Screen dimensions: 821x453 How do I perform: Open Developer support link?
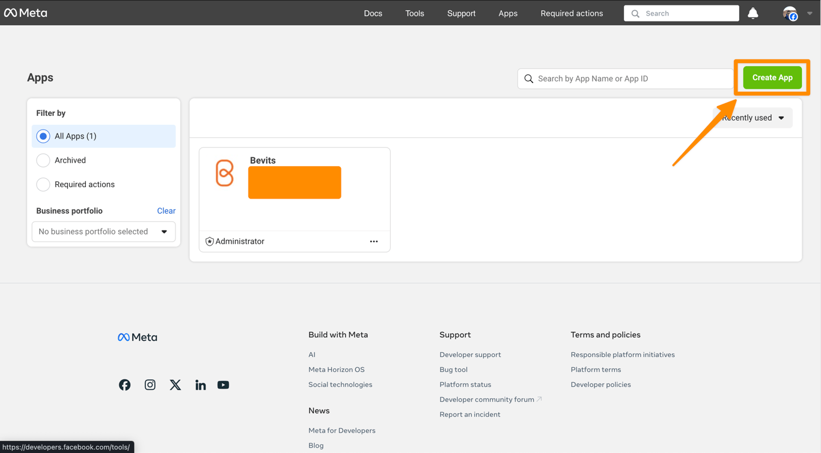(470, 355)
